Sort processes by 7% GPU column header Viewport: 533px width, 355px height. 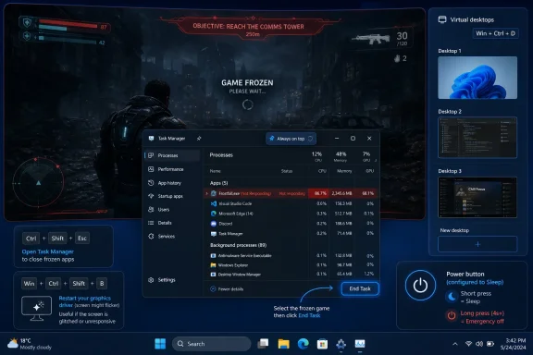366,156
